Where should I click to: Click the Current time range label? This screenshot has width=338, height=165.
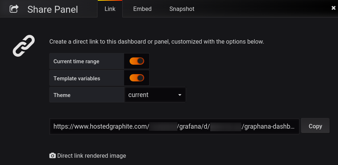pos(76,61)
